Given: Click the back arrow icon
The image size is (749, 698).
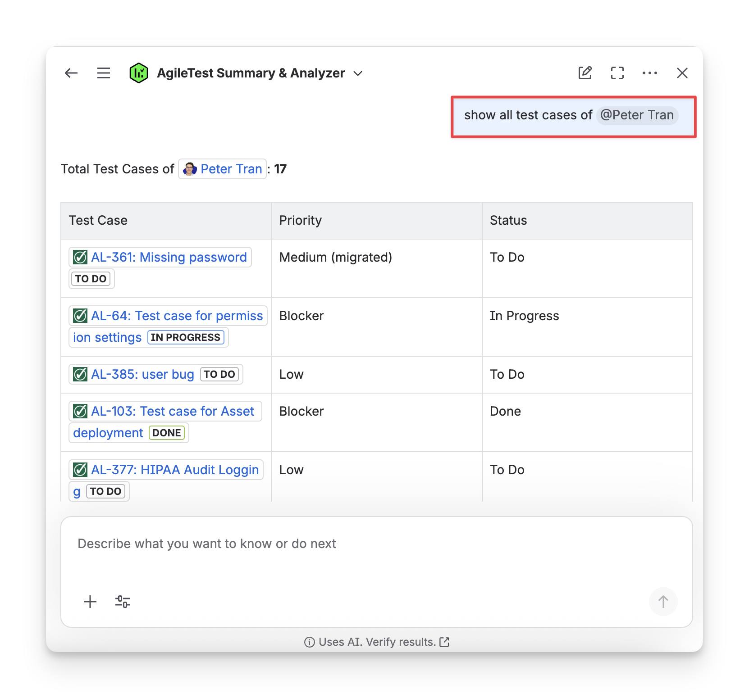Looking at the screenshot, I should pyautogui.click(x=71, y=73).
